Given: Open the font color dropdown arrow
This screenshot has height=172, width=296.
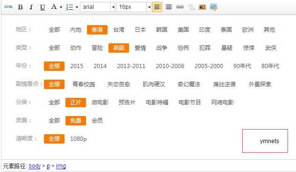Looking at the screenshot, I should [61, 7].
